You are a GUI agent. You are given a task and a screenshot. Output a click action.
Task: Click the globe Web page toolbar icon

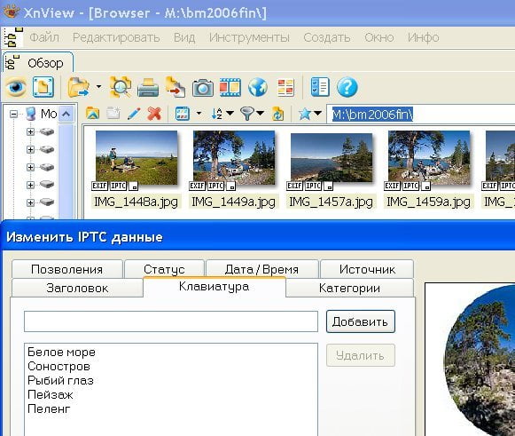(258, 87)
